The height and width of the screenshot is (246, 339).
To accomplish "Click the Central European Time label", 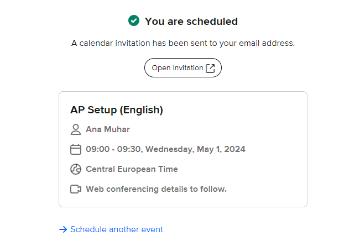I will 132,169.
